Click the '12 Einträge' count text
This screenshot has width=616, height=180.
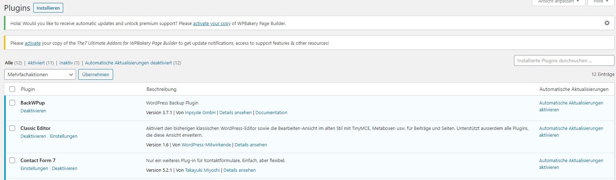pyautogui.click(x=603, y=74)
